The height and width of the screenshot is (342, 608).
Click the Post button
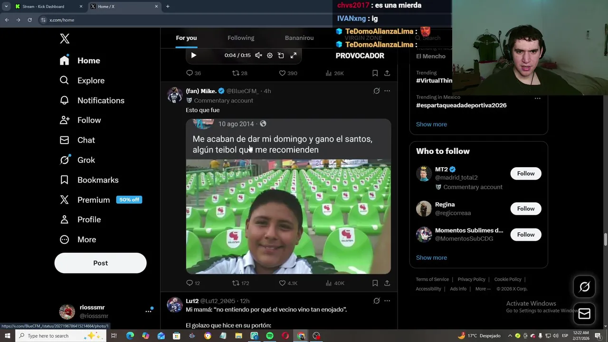[x=100, y=263]
